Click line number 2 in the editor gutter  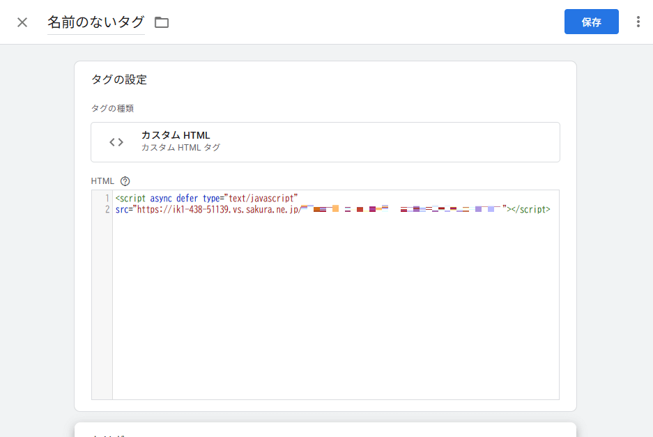pos(107,209)
